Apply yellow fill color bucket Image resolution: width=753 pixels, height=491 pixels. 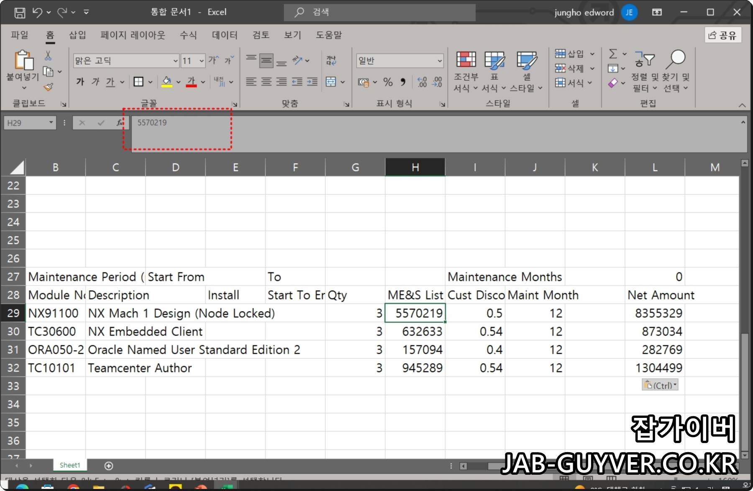(167, 81)
